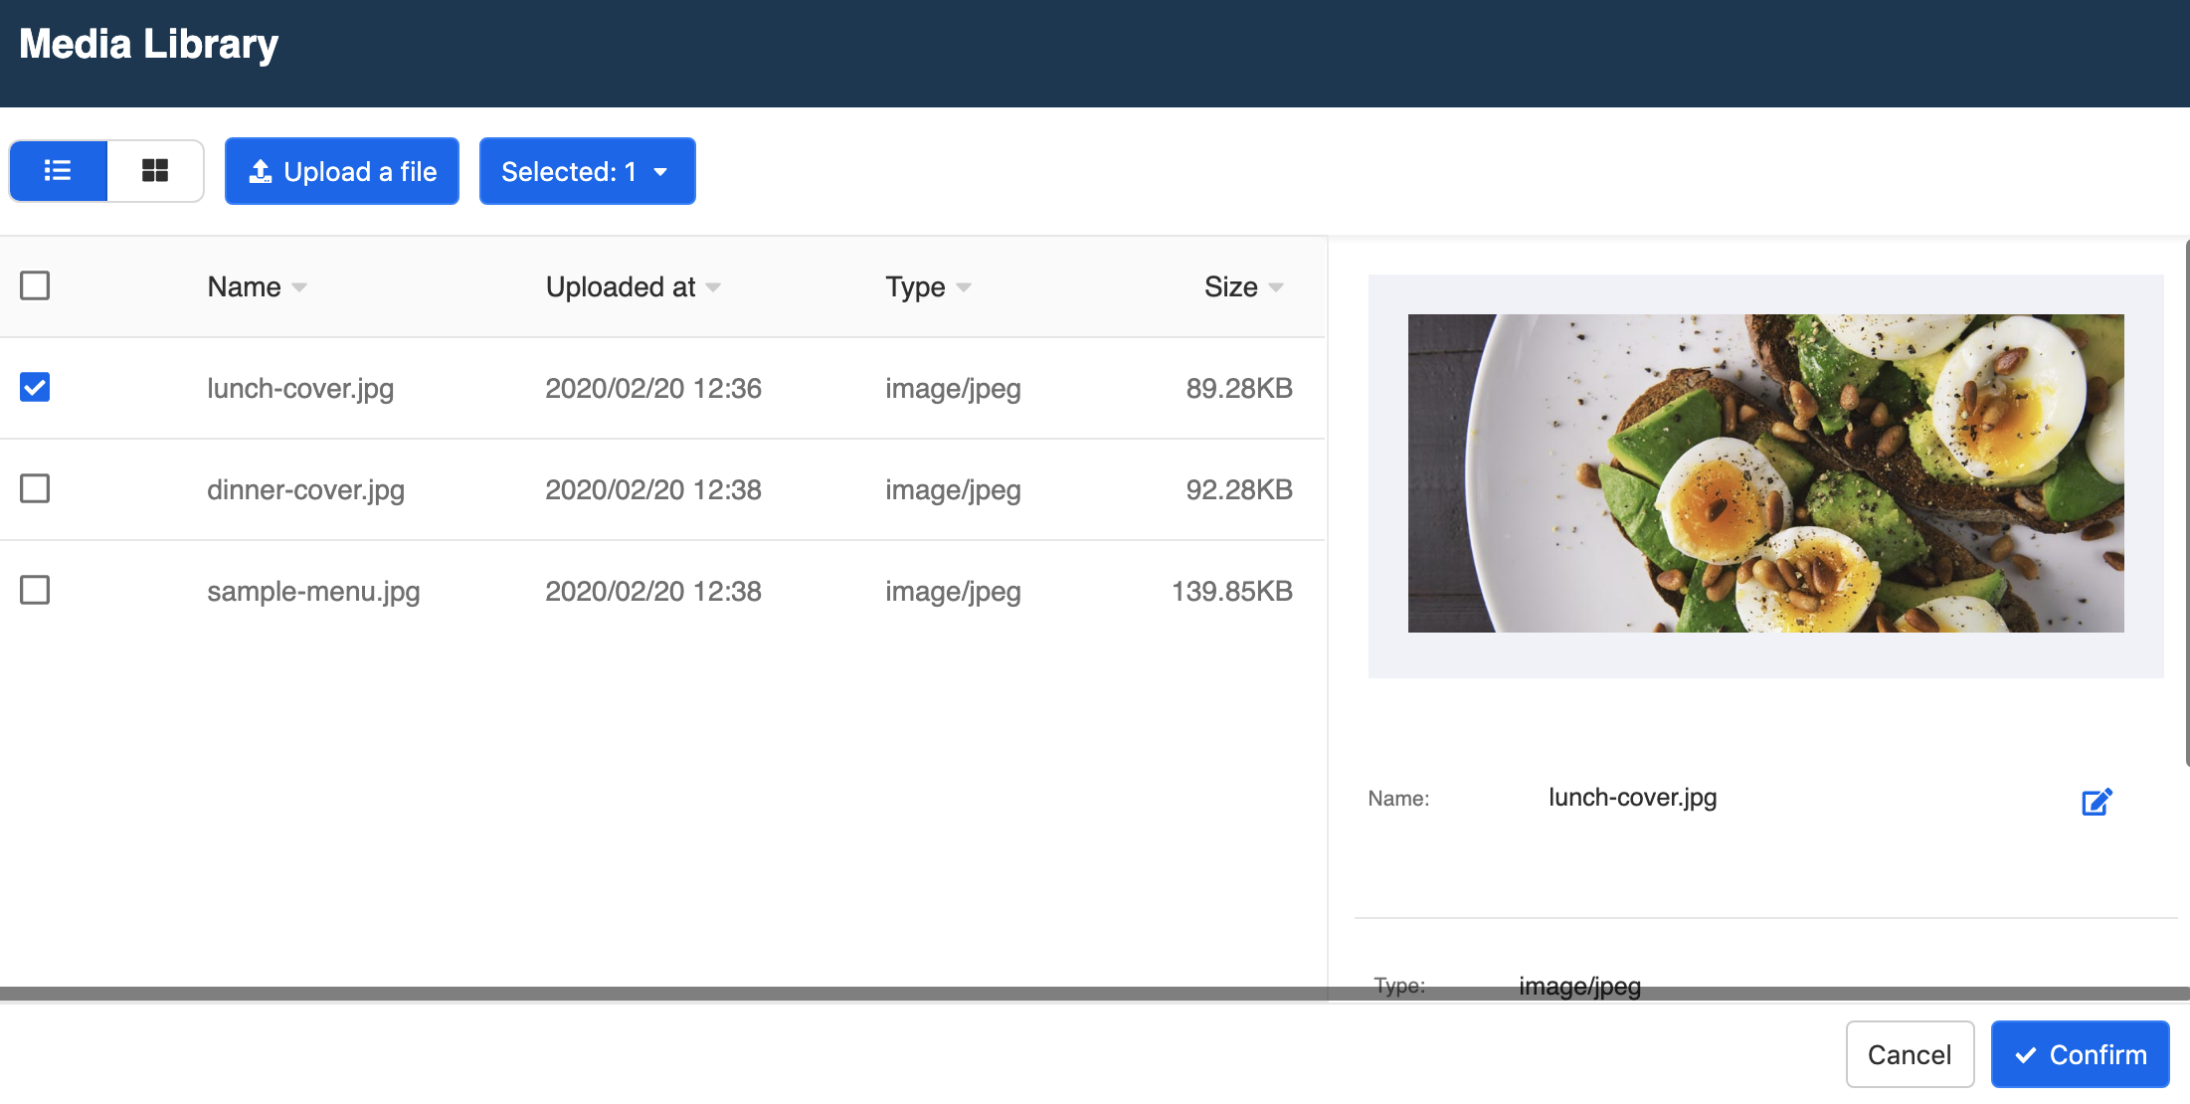The image size is (2190, 1104).
Task: Sort files by Uploaded at column
Action: [713, 287]
